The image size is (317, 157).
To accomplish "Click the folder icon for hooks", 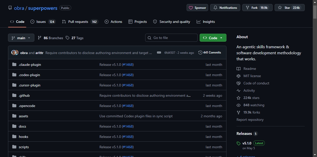I will (x=14, y=137).
